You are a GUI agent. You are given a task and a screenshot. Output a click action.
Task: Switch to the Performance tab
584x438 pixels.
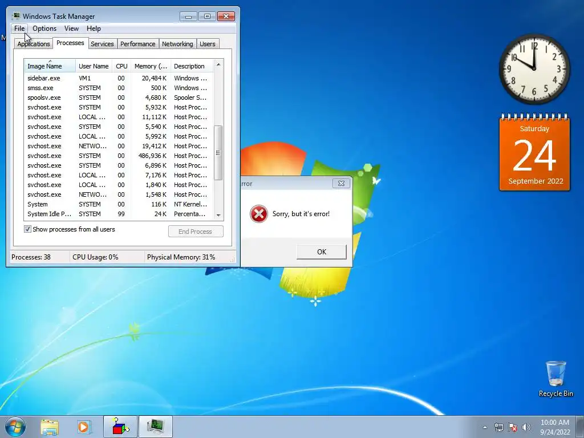[138, 44]
